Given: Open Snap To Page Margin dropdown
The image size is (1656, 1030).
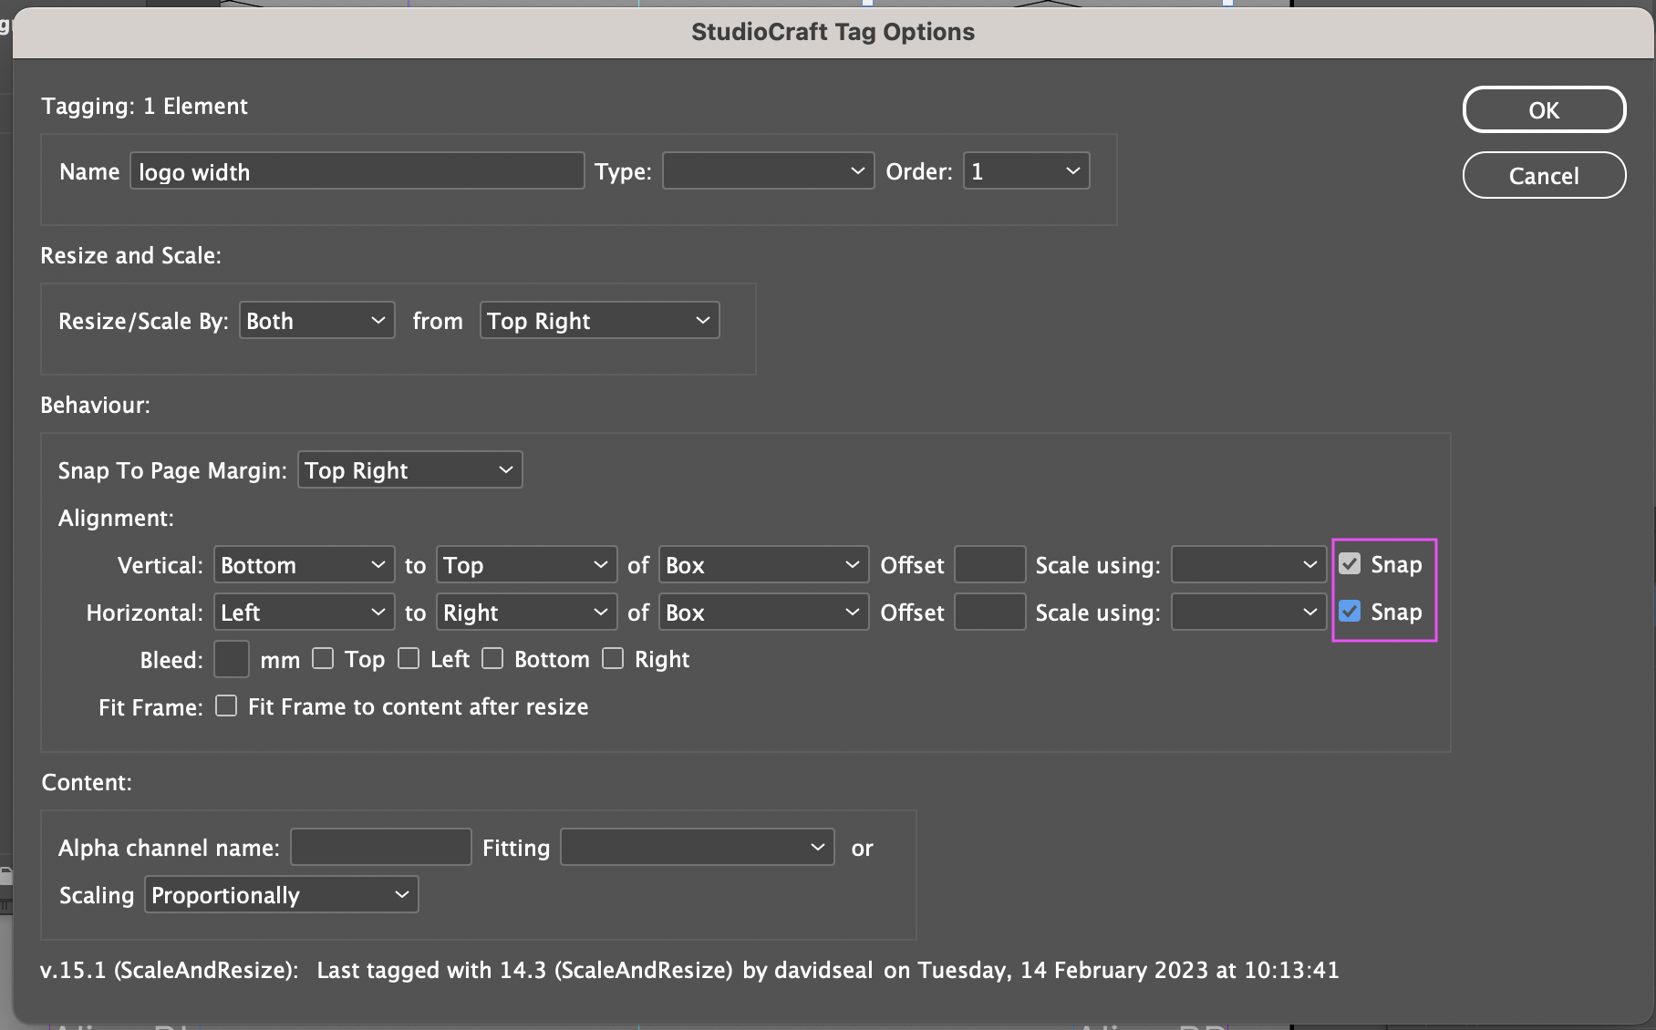Looking at the screenshot, I should [409, 470].
